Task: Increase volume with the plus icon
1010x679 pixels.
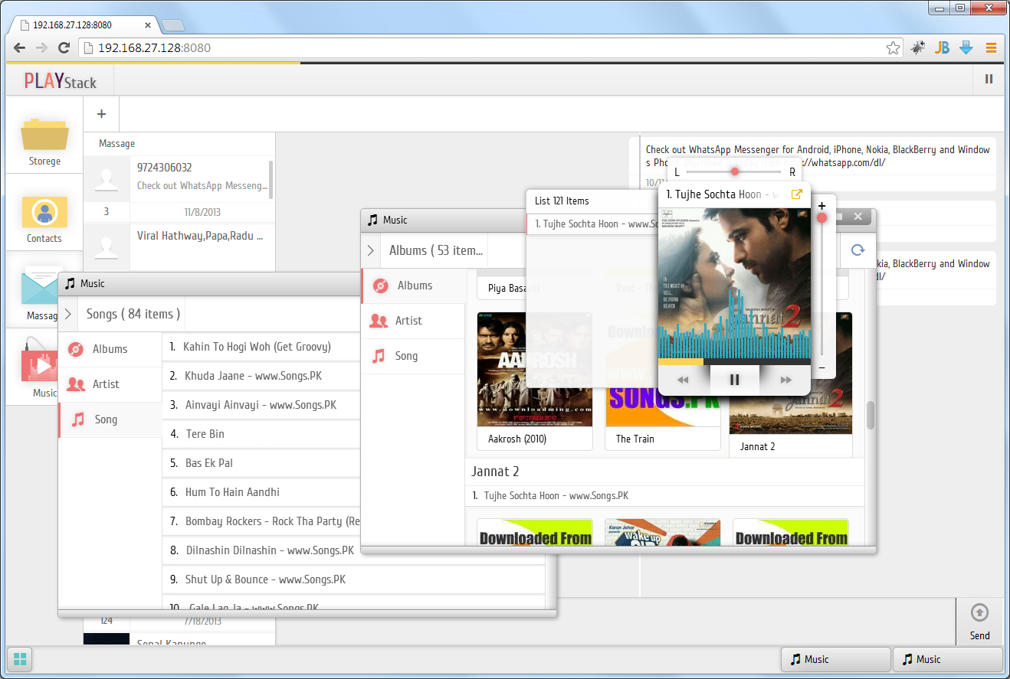Action: (821, 206)
